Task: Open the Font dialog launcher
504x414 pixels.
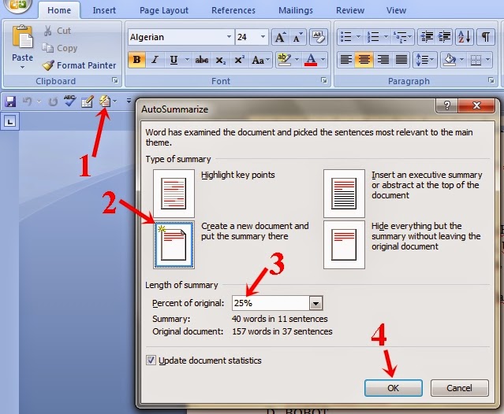Action: click(x=324, y=80)
